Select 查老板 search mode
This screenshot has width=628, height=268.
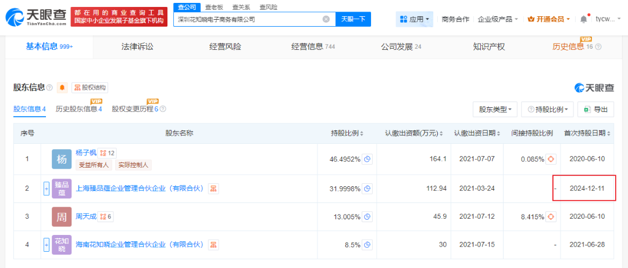click(214, 7)
